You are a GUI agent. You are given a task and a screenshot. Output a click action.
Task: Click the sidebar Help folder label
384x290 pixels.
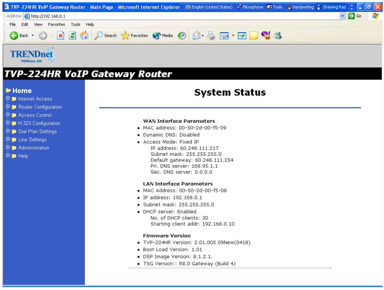[x=23, y=156]
